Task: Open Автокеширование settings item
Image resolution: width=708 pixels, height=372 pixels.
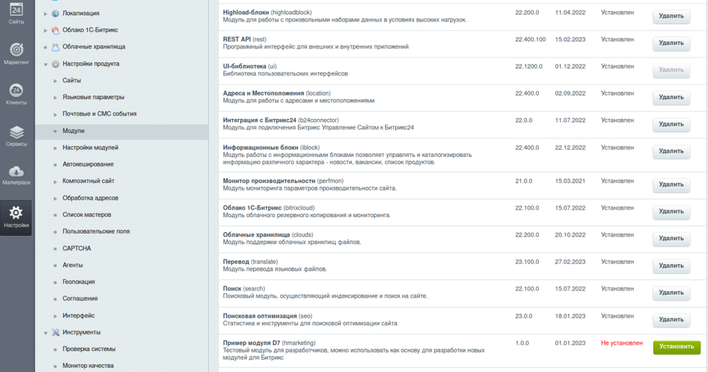Action: 88,165
